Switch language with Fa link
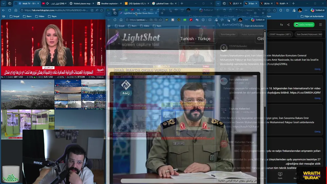The width and height of the screenshot is (327, 184). point(281,25)
